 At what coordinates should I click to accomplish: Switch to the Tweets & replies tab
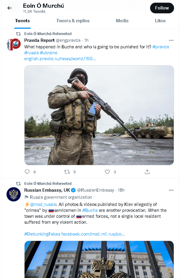coord(73,21)
